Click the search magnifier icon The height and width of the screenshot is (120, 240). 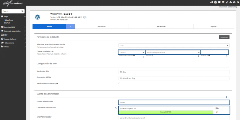[22, 11]
